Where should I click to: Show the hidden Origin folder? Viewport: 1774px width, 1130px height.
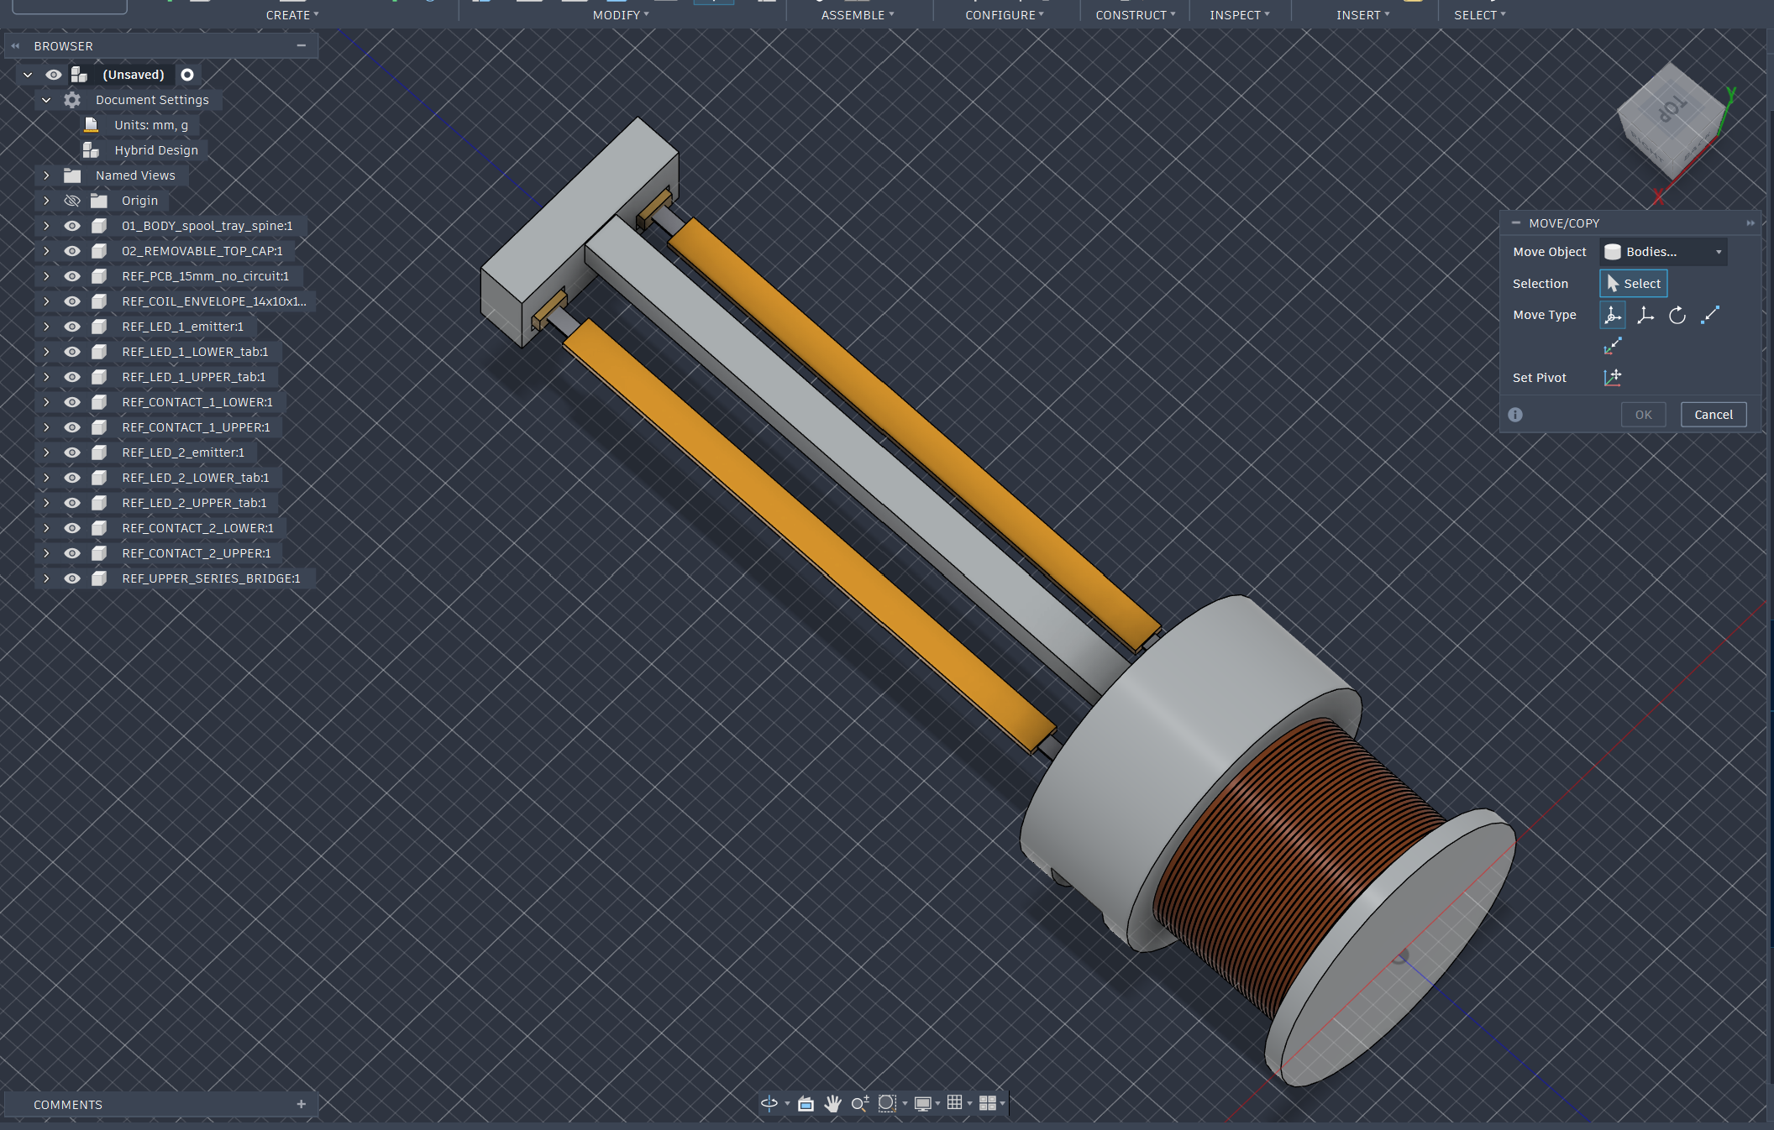(72, 201)
